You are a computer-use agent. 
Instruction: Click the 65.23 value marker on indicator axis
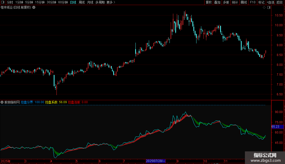tap(277, 127)
